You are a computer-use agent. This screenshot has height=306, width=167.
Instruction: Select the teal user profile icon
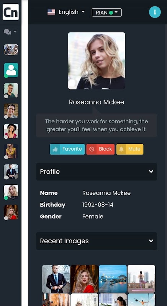click(11, 70)
